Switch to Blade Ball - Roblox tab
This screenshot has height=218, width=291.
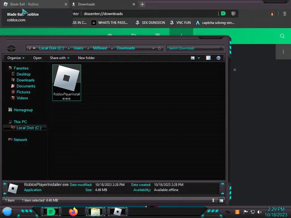(35, 4)
